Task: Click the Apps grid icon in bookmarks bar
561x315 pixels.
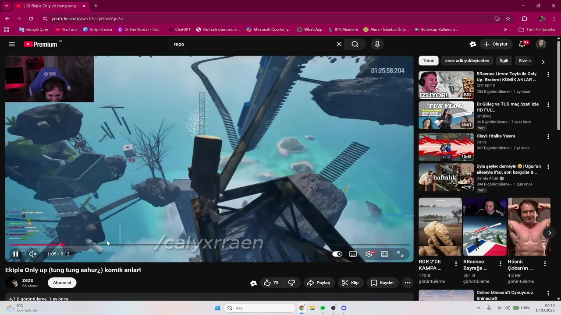Action: click(x=7, y=30)
